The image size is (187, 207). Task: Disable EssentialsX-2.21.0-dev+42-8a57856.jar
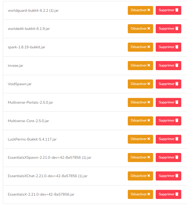140,194
